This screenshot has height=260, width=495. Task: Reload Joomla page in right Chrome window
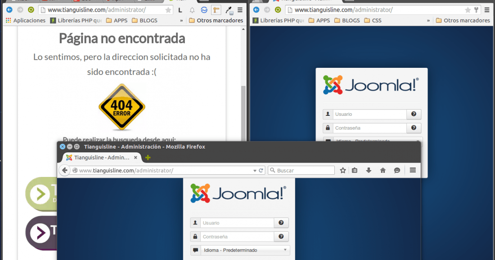point(278,10)
